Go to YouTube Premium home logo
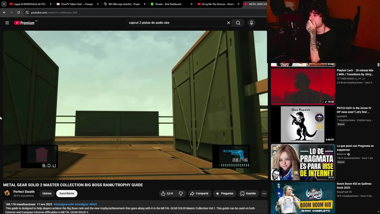The height and width of the screenshot is (214, 380). 24,23
